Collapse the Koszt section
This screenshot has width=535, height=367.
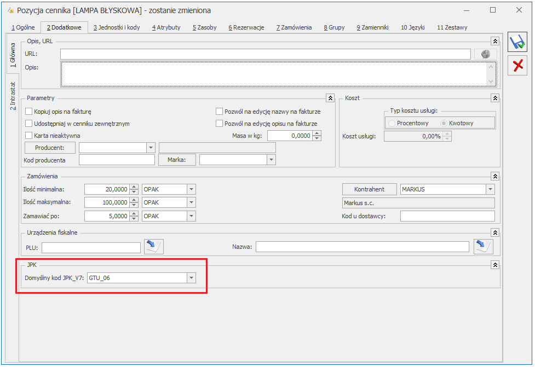click(x=495, y=98)
